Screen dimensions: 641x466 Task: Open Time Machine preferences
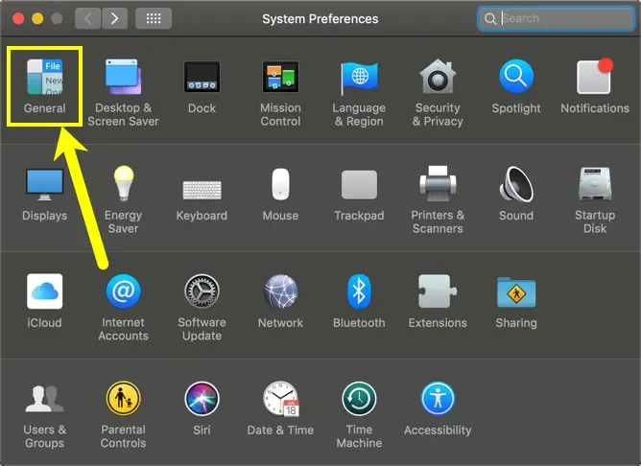coord(359,415)
